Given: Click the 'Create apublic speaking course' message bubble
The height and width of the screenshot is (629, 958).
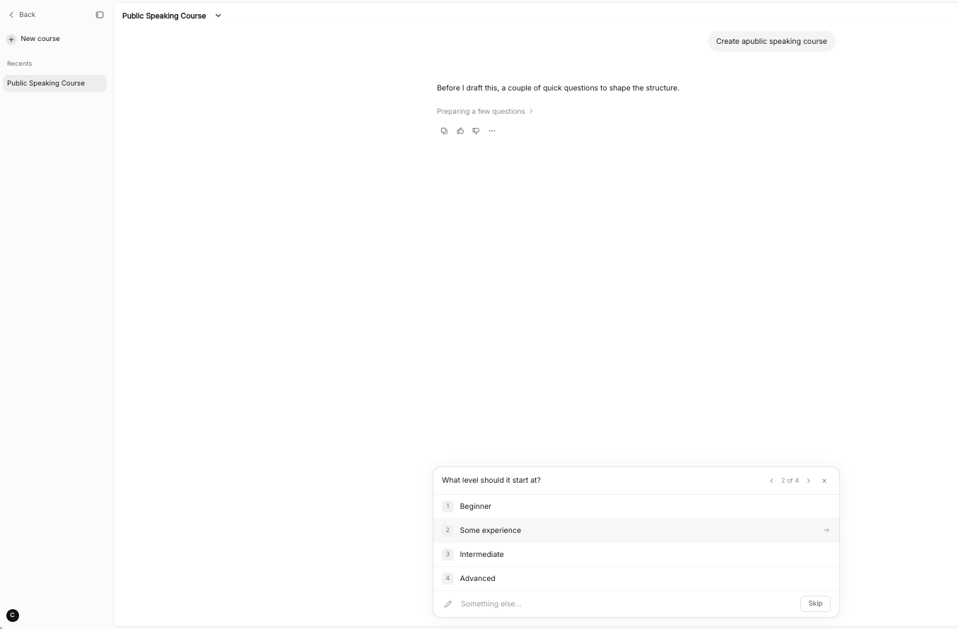Looking at the screenshot, I should click(x=771, y=41).
